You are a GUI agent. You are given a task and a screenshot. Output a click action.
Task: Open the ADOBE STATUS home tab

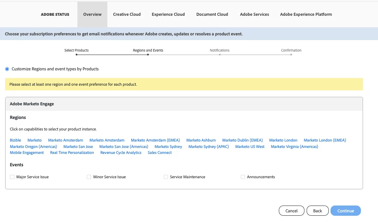pyautogui.click(x=55, y=14)
